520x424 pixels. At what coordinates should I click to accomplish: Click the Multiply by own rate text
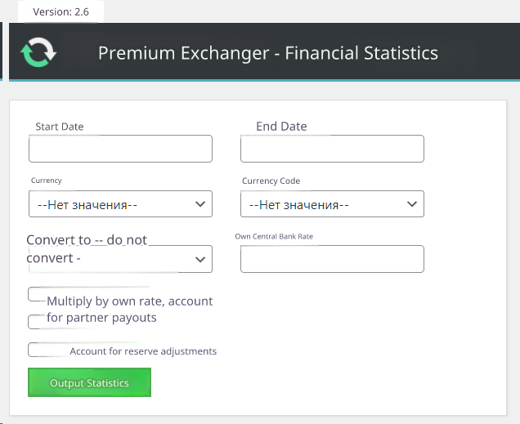129,301
